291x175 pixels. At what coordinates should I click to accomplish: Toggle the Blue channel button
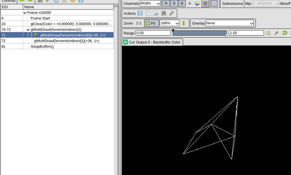(x=182, y=3)
